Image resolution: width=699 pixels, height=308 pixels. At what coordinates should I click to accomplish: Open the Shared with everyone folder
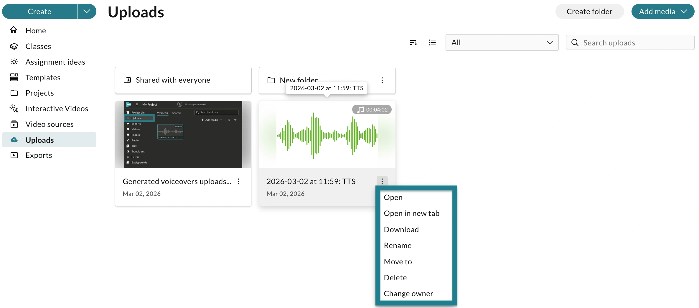[183, 80]
